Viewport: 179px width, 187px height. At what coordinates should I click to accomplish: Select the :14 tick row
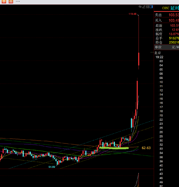click(161, 95)
